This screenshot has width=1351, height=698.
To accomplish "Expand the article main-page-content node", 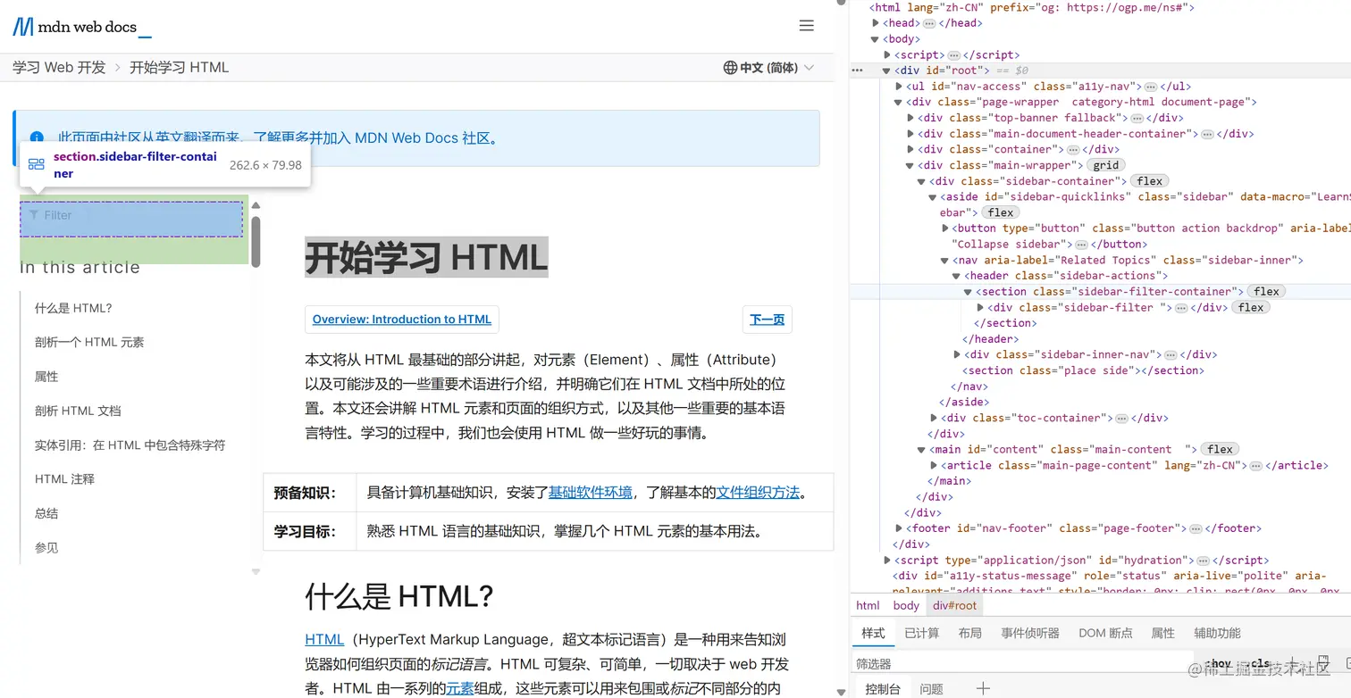I will tap(935, 465).
